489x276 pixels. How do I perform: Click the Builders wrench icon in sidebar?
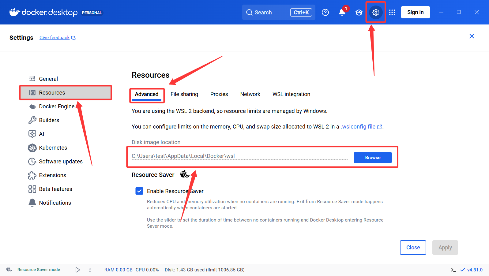tap(32, 120)
